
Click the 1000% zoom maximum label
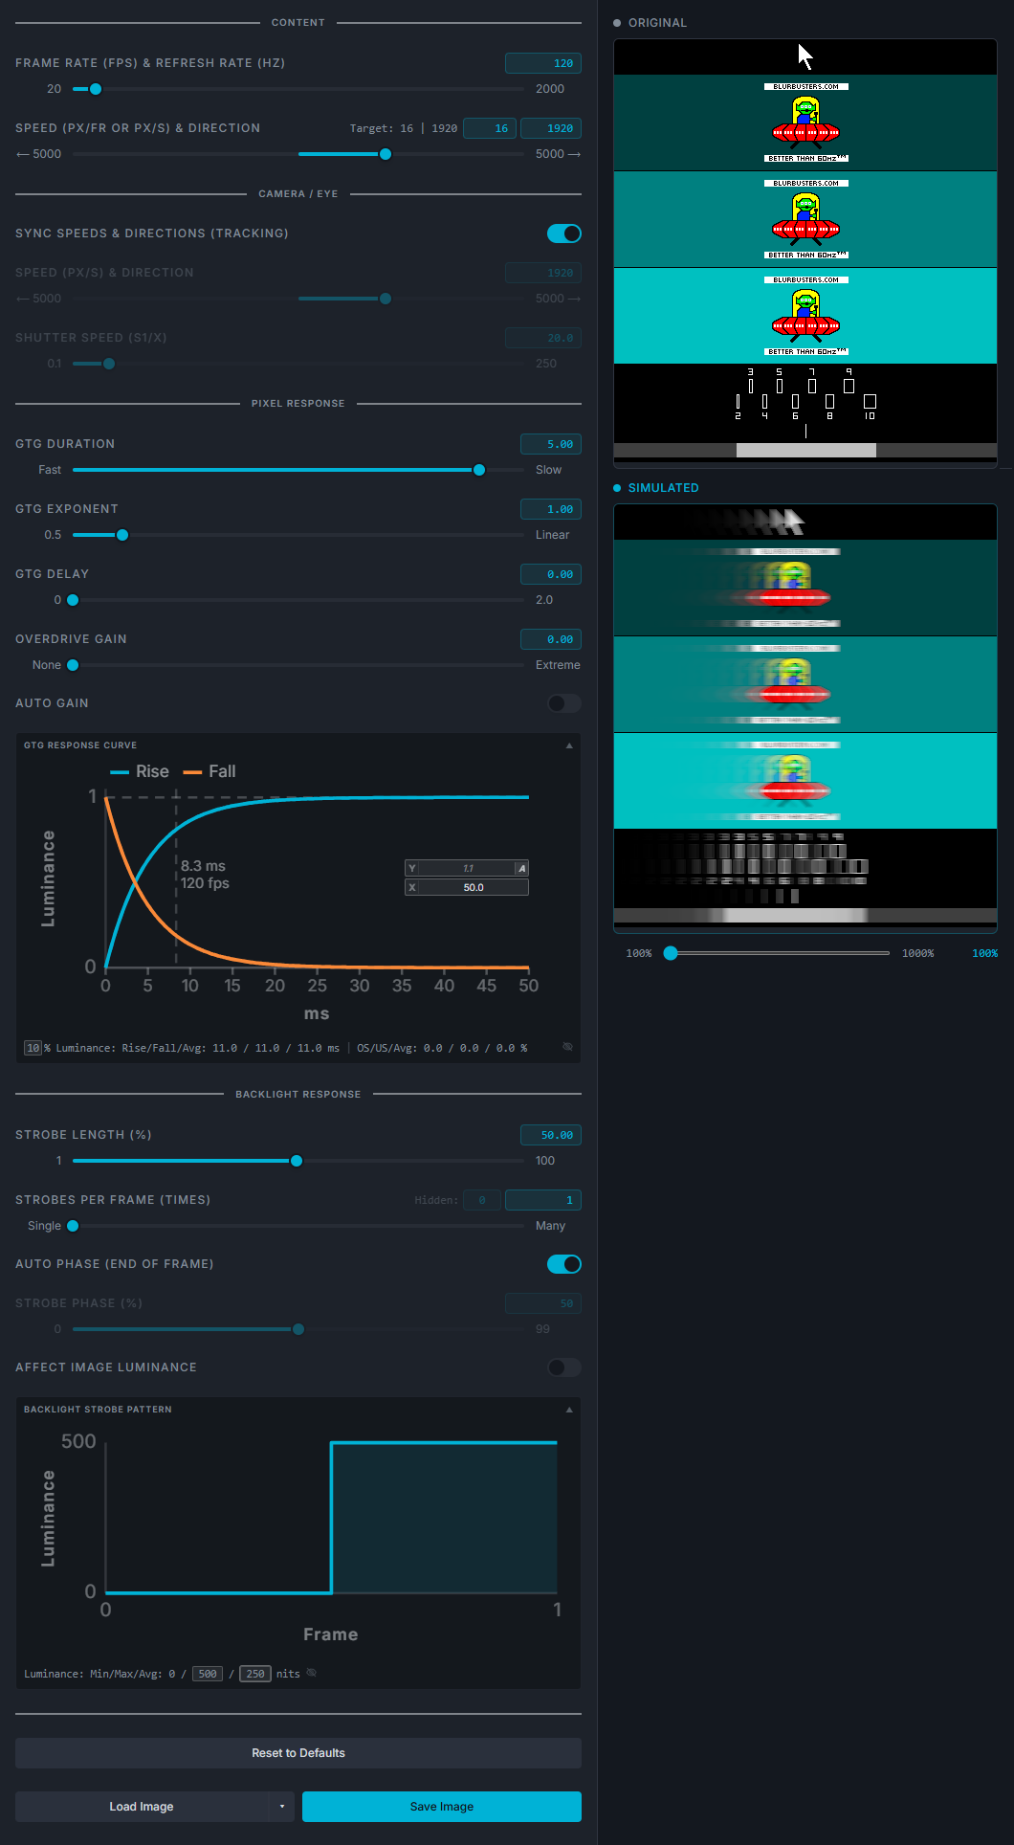tap(917, 953)
